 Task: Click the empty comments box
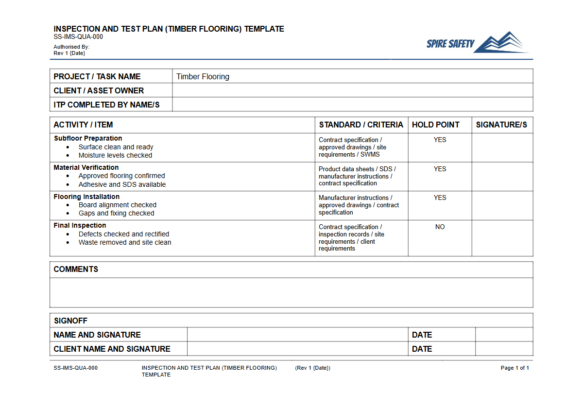point(291,292)
